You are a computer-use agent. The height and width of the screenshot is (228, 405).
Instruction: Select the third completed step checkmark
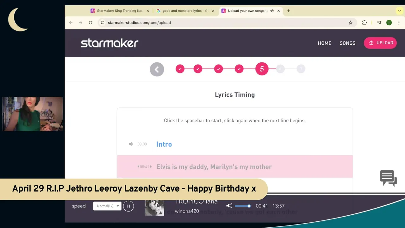pyautogui.click(x=218, y=69)
